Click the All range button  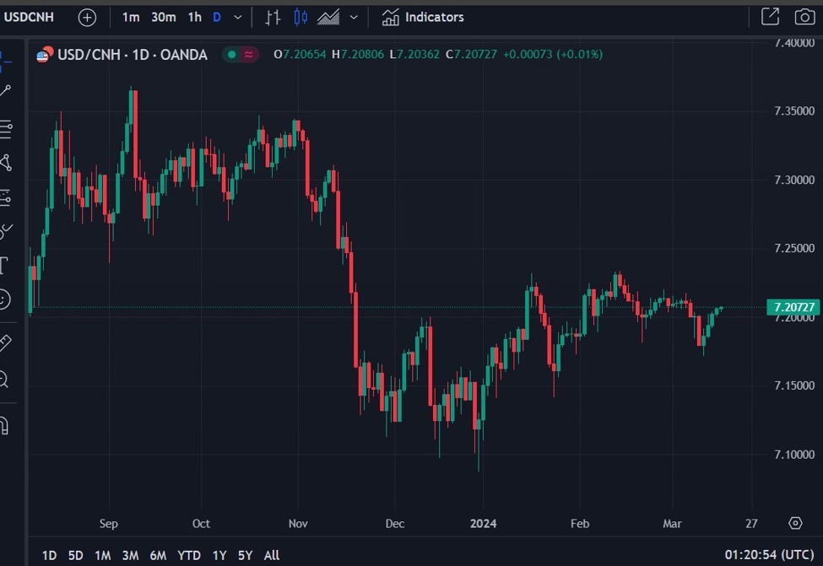271,555
